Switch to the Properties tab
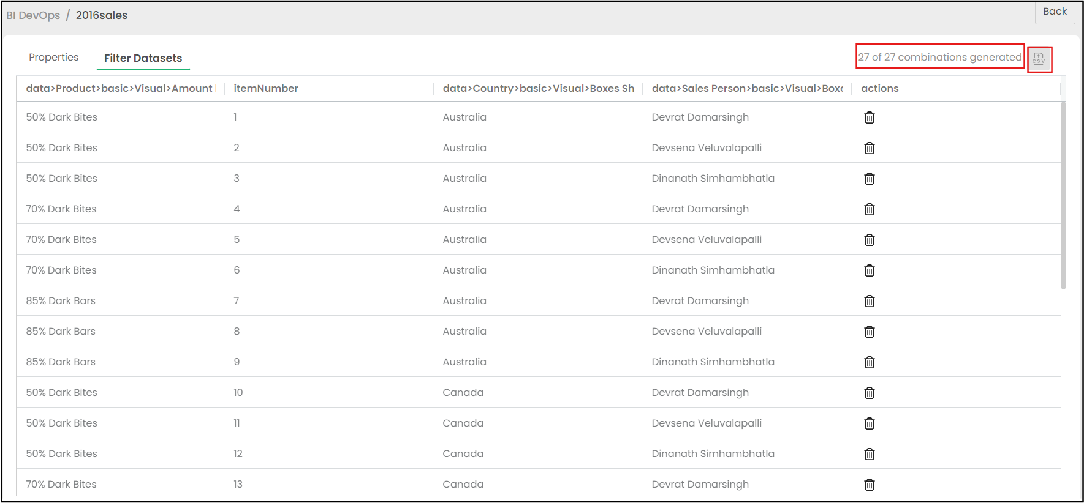Screen dimensions: 1084x503 pos(54,58)
